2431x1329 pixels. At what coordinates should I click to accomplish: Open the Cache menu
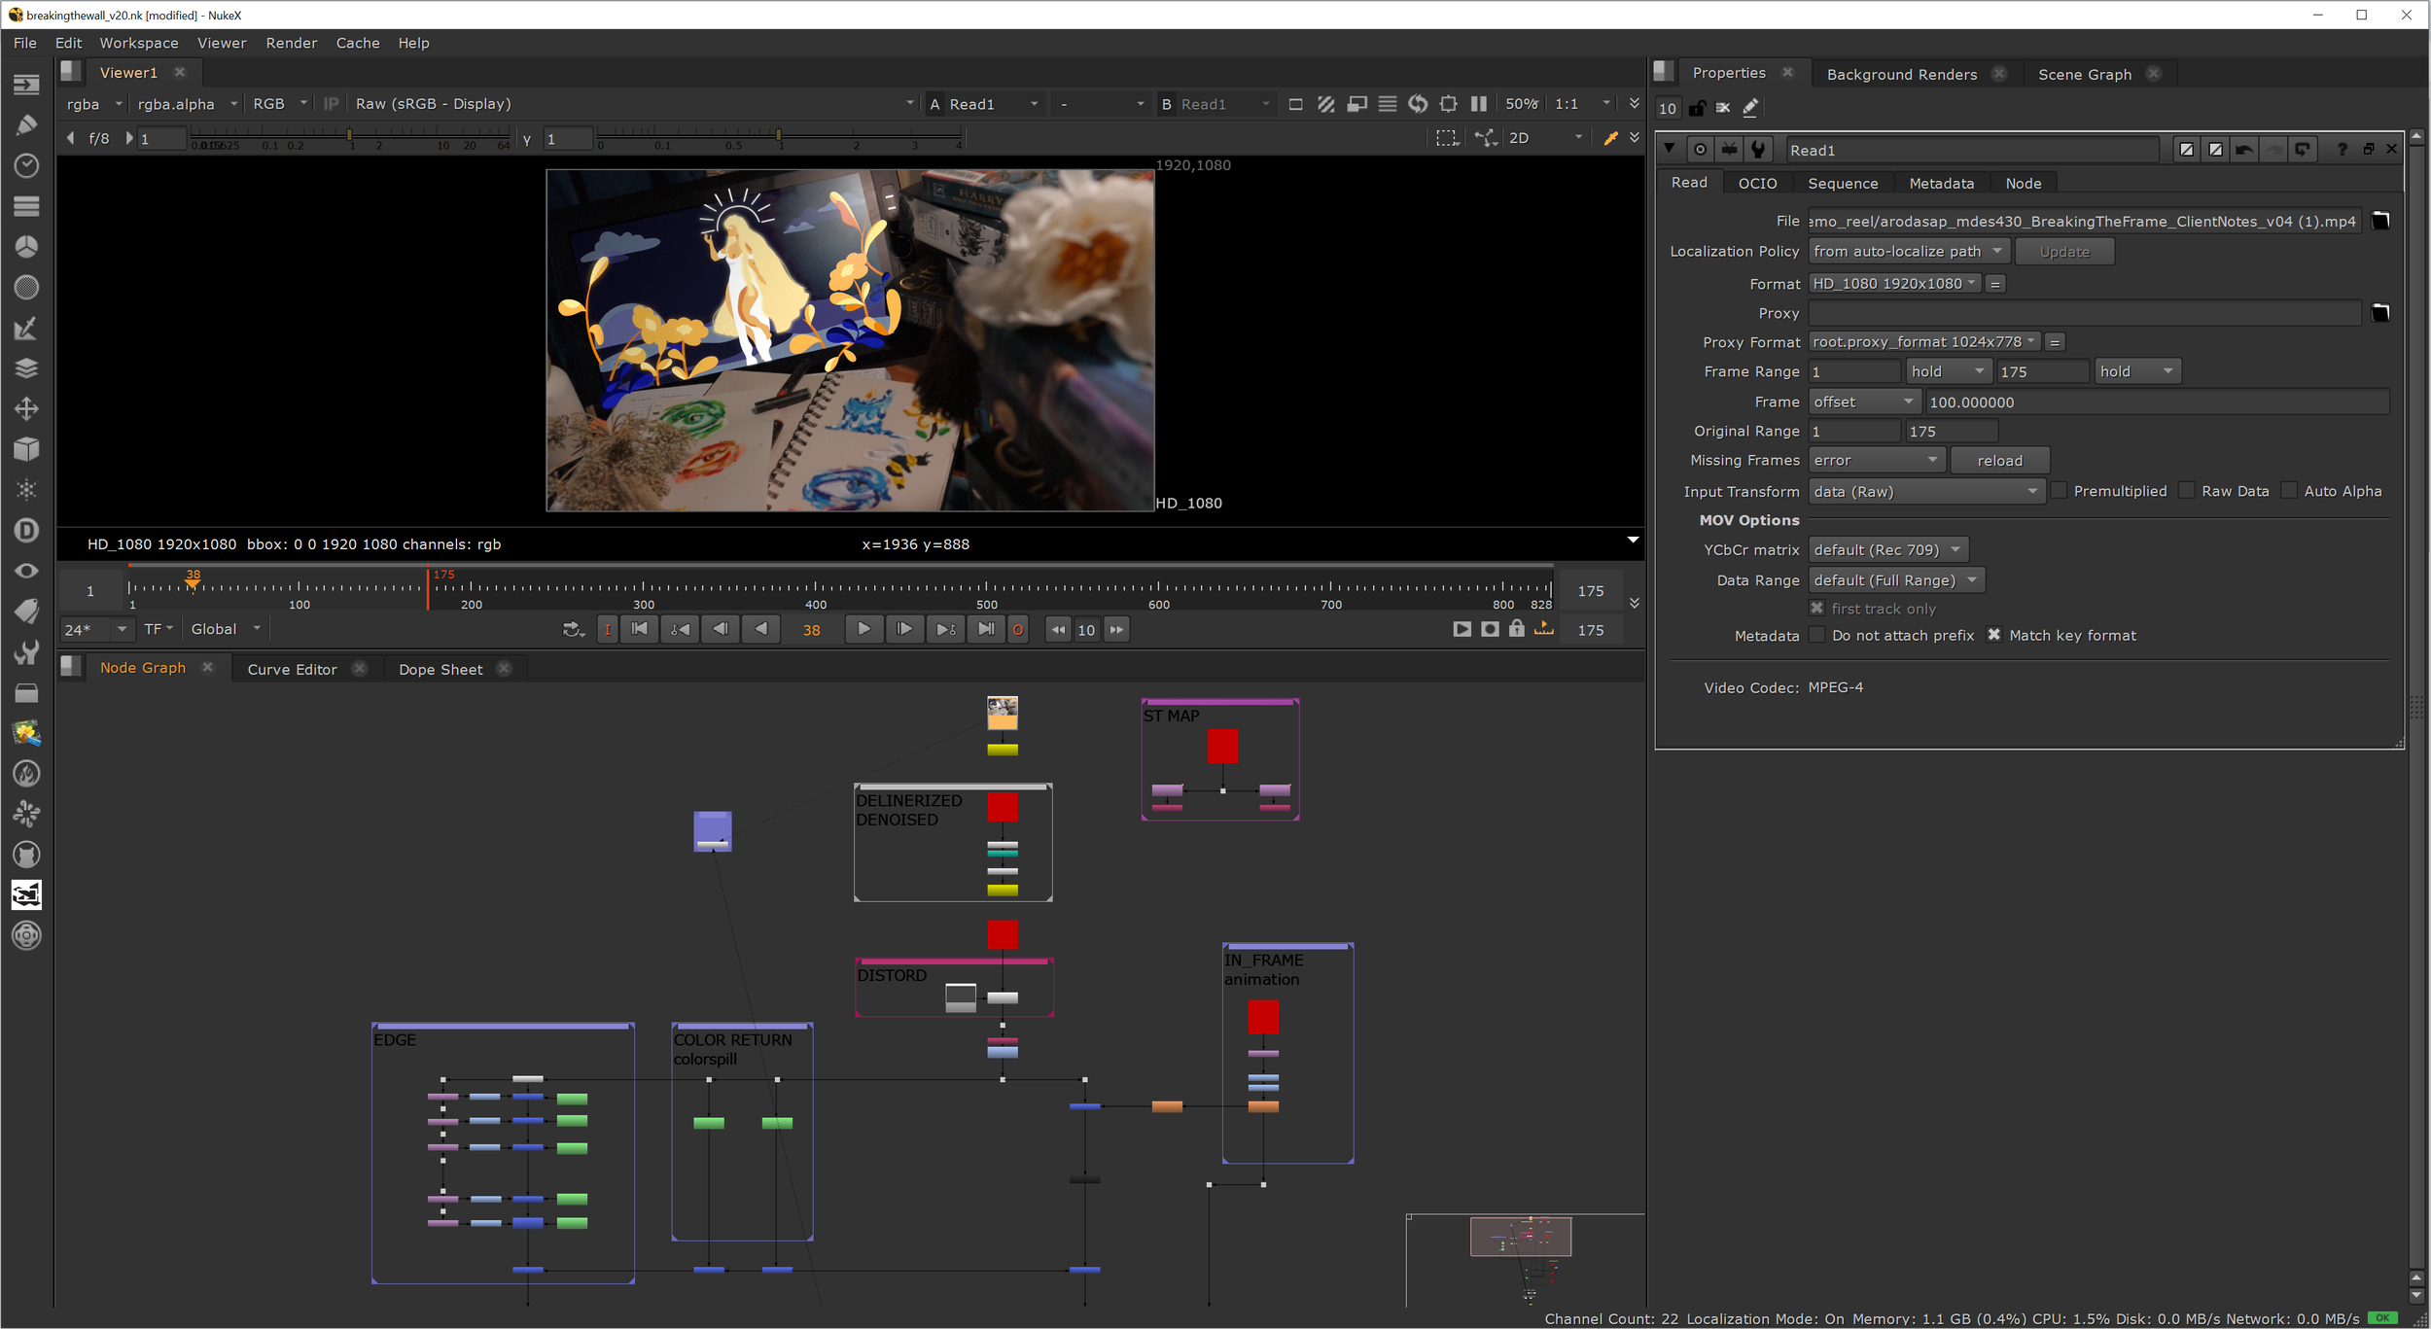tap(358, 43)
